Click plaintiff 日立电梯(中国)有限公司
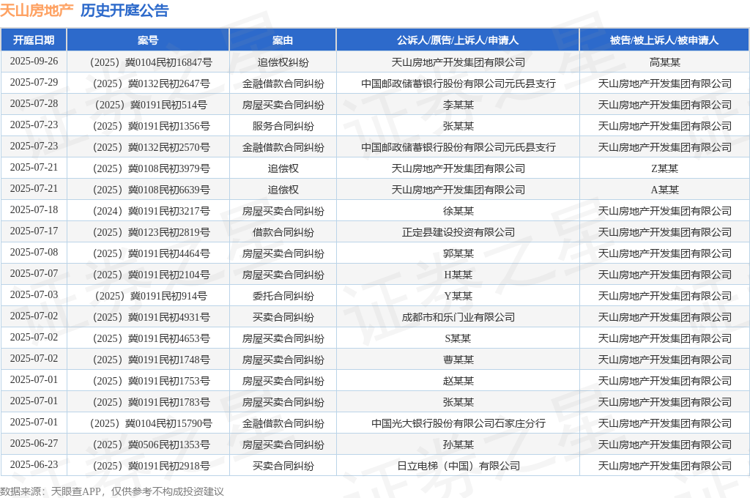Screen dimensions: 750x498 point(458,466)
